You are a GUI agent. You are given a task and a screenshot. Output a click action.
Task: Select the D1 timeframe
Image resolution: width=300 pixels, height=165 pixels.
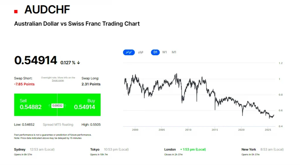[x=155, y=52]
